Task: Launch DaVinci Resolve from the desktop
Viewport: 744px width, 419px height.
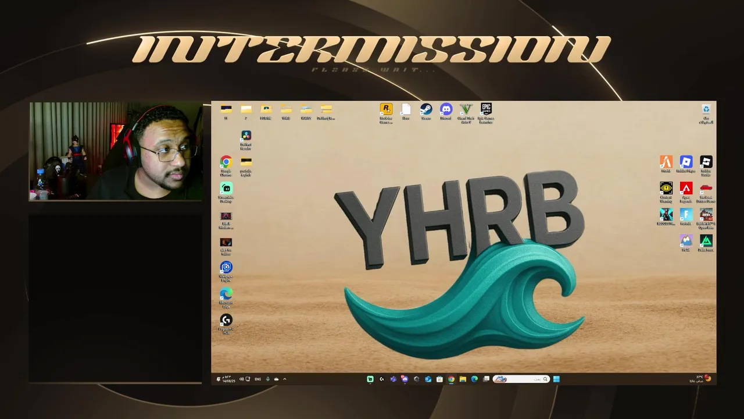Action: (246, 140)
